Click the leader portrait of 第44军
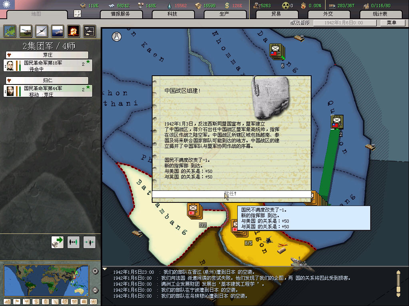 (10, 91)
